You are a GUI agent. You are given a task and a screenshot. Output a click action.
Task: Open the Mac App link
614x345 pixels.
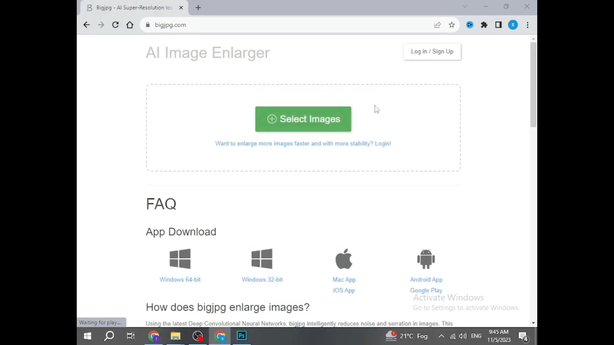(x=344, y=280)
